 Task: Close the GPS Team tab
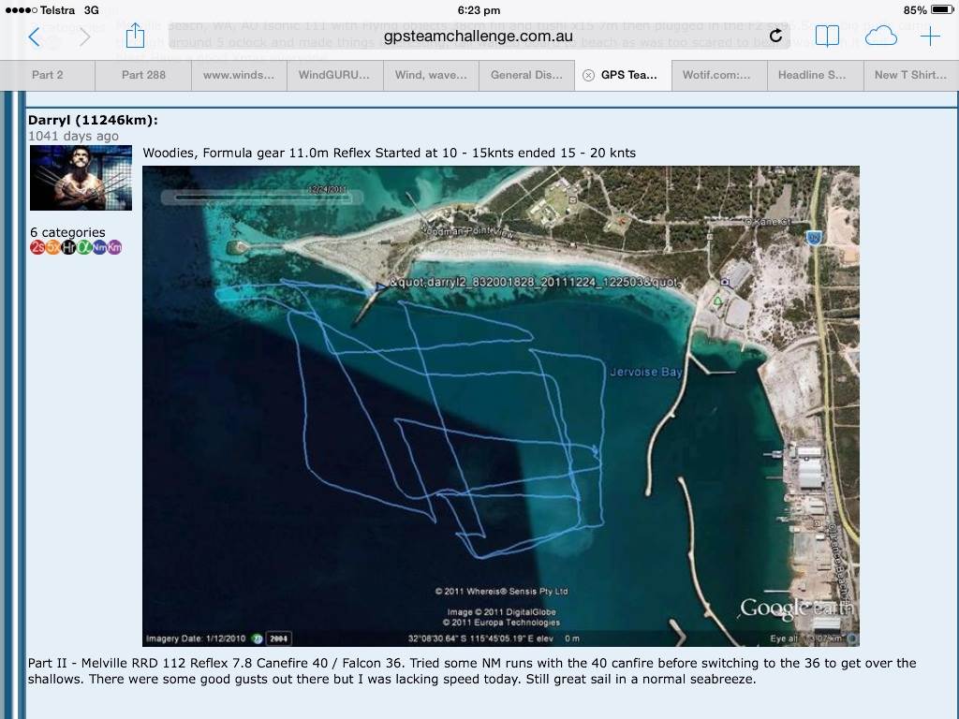pyautogui.click(x=588, y=75)
